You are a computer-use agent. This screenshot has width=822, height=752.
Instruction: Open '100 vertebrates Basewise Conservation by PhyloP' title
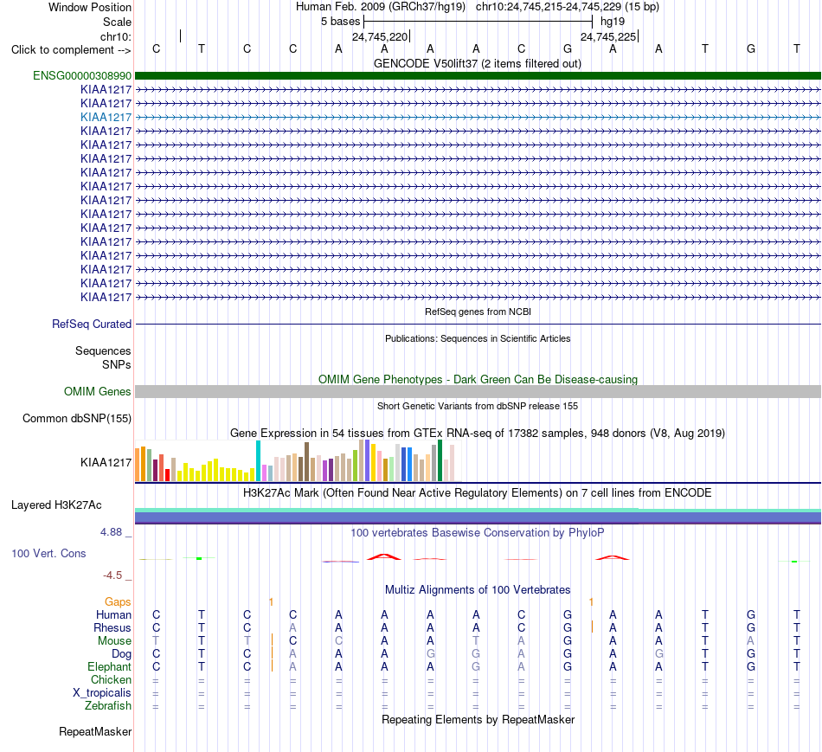point(478,533)
